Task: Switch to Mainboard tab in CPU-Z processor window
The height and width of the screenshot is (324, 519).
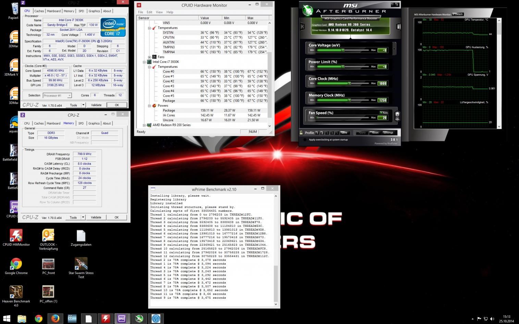Action: pos(54,11)
